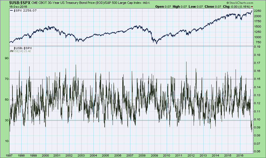Click the 0.06 ratio axis label
Image resolution: width=266 pixels, height=158 pixels.
click(x=257, y=151)
